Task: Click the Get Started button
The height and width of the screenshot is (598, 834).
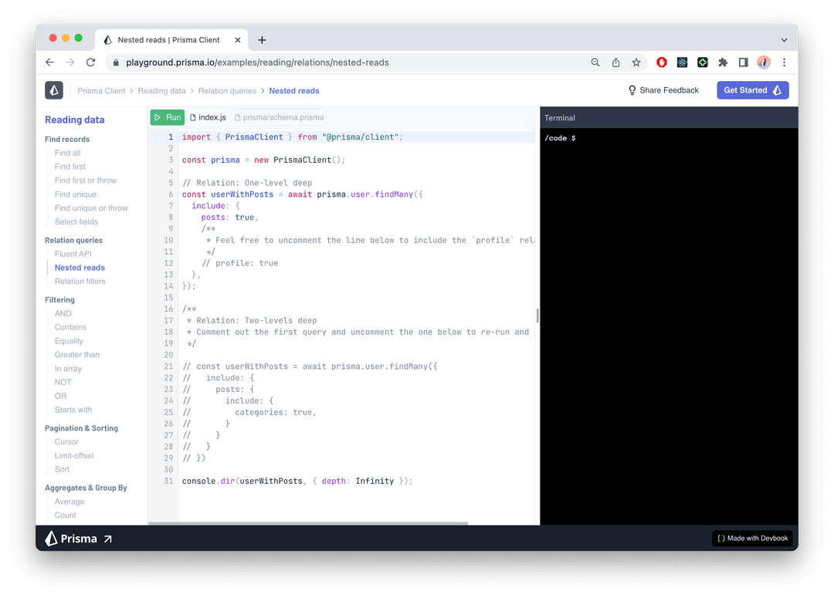Action: 752,90
